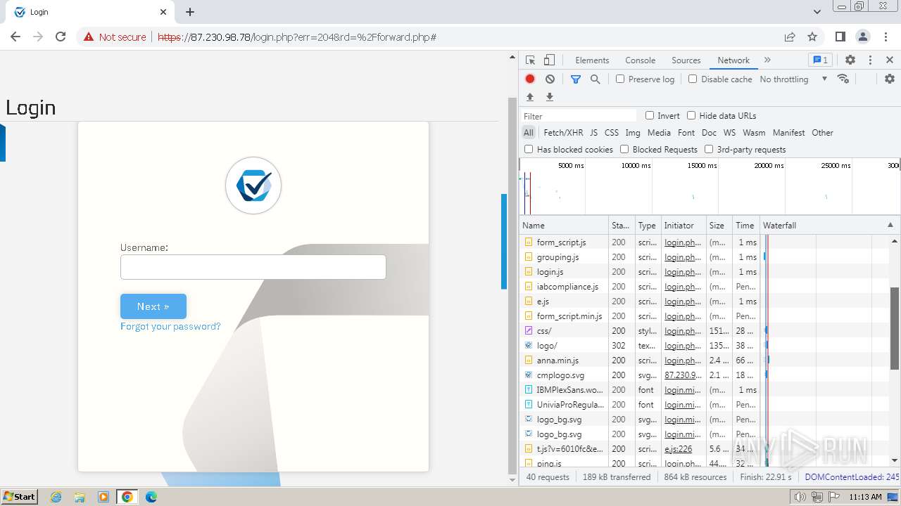The width and height of the screenshot is (901, 506).
Task: Import HAR file upload arrow
Action: pos(530,97)
